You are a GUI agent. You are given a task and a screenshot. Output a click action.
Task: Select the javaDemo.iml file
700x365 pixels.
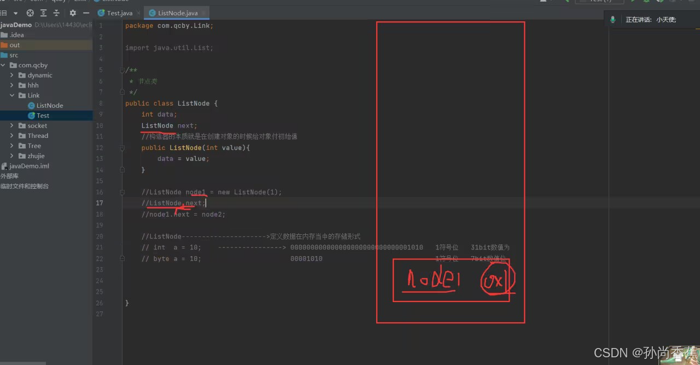[29, 166]
